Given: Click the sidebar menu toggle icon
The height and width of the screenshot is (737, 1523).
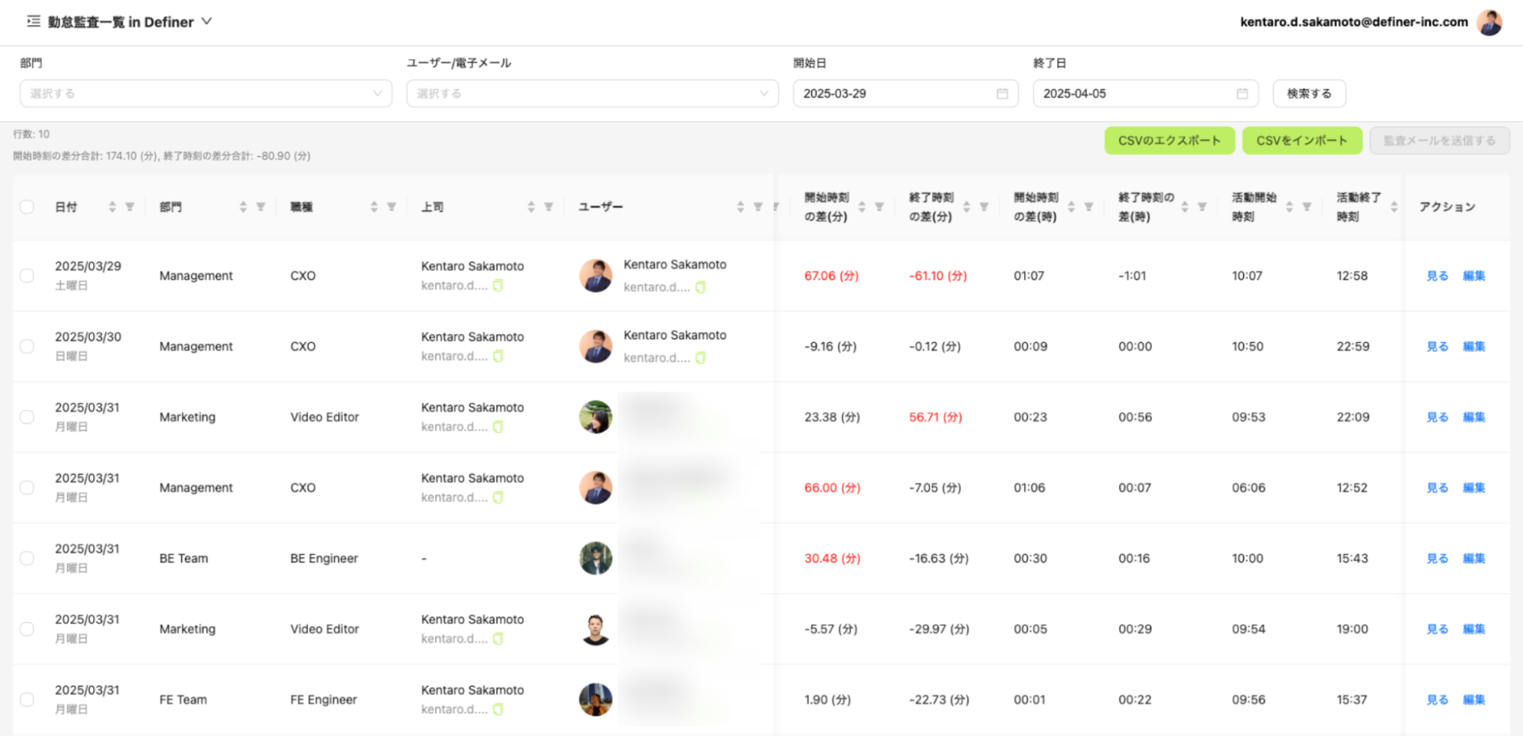Looking at the screenshot, I should tap(34, 21).
